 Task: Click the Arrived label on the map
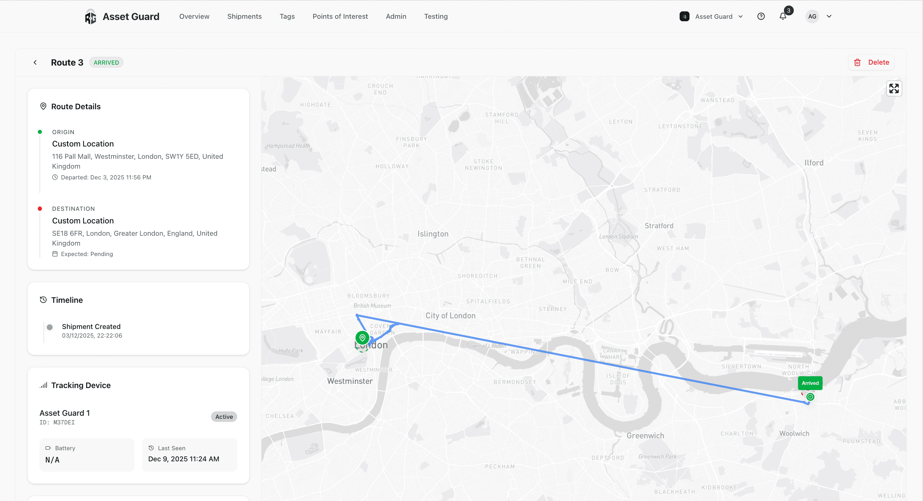coord(810,383)
